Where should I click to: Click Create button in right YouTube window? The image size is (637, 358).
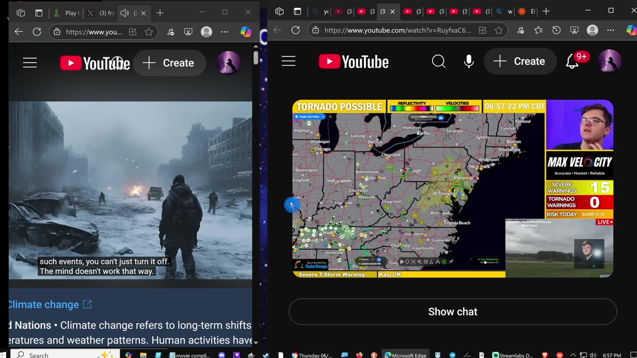[520, 61]
